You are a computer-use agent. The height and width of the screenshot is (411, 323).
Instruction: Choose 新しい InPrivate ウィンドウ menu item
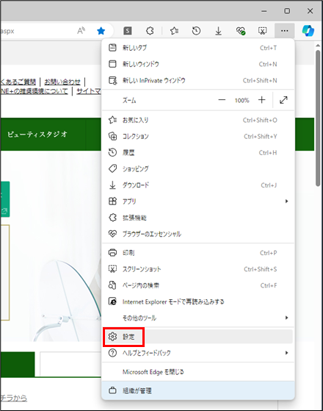(x=198, y=80)
